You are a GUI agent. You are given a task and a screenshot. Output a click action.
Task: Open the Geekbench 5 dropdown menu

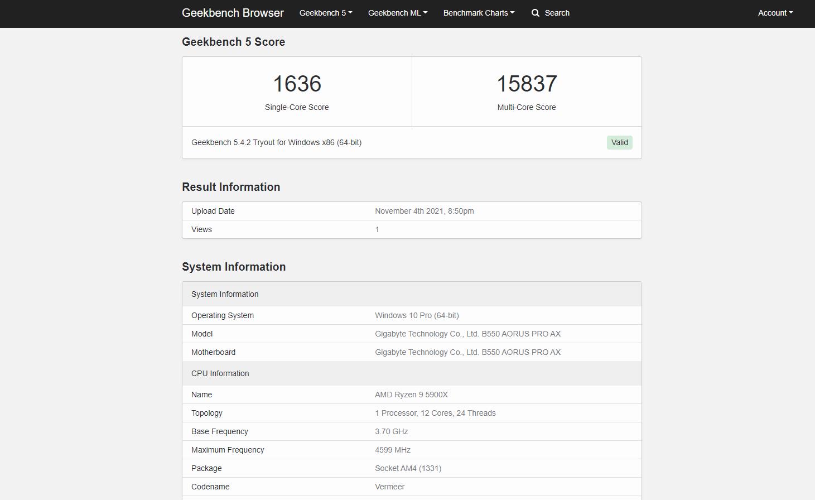click(x=326, y=13)
